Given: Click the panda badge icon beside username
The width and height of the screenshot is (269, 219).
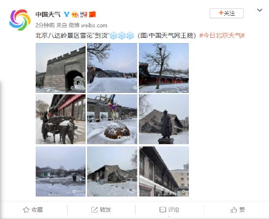Looking at the screenshot, I should pos(84,14).
